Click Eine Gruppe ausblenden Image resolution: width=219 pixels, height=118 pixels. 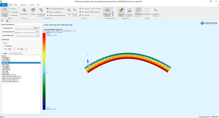click(55, 9)
